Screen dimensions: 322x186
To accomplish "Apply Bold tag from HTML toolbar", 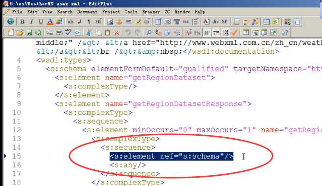I will [x=23, y=21].
